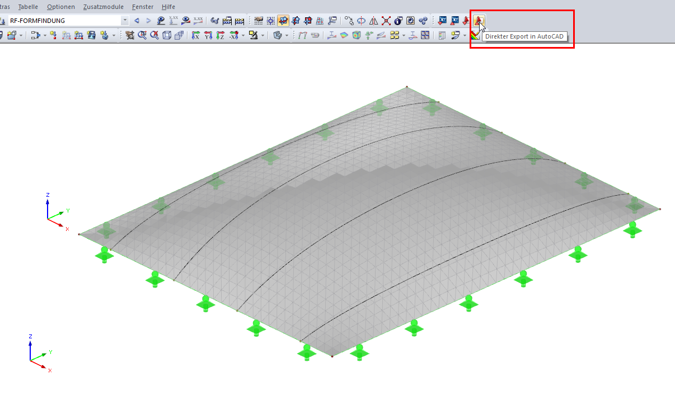Screen dimensions: 675x420
Task: Open the info icon with letter i
Action: (x=397, y=21)
